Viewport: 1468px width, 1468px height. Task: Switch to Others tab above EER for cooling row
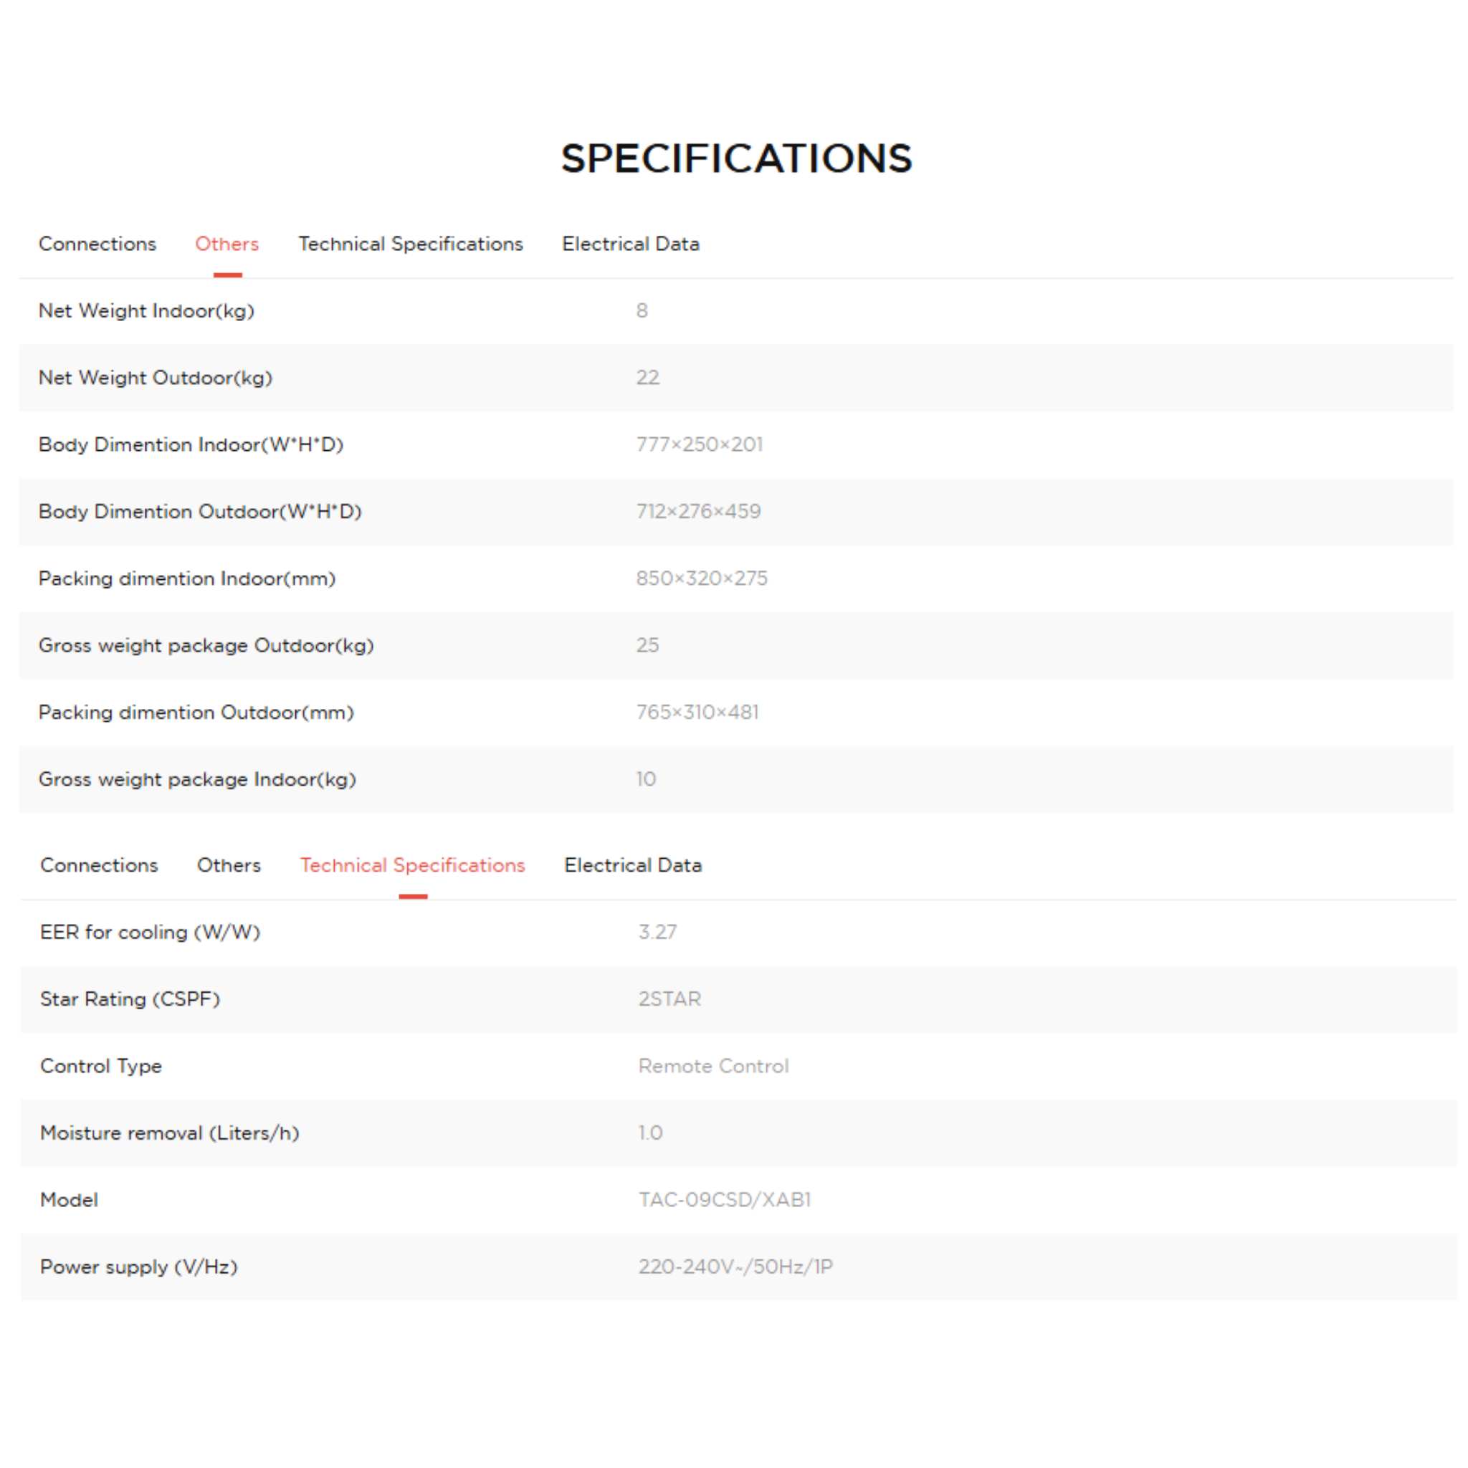[229, 865]
